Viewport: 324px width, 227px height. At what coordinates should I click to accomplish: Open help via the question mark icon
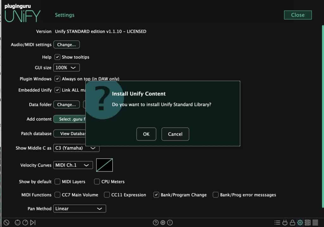[x=156, y=223]
